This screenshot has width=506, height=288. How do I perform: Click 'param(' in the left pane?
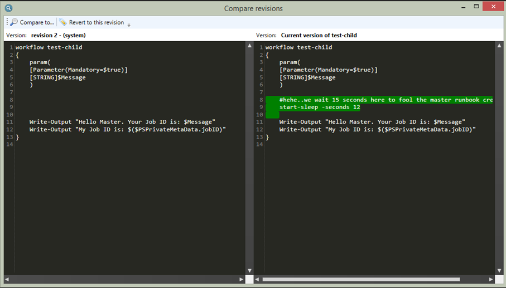click(x=40, y=62)
